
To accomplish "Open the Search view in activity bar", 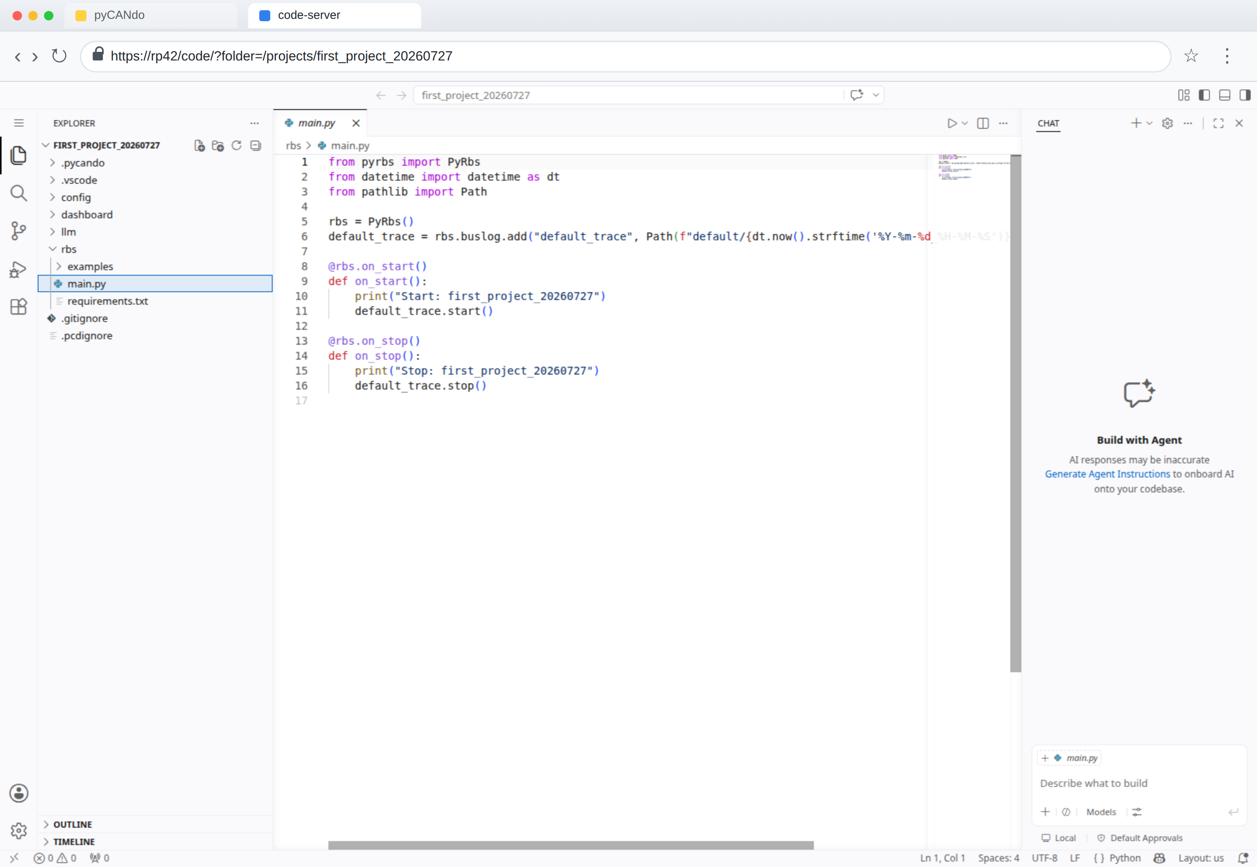I will [x=18, y=193].
